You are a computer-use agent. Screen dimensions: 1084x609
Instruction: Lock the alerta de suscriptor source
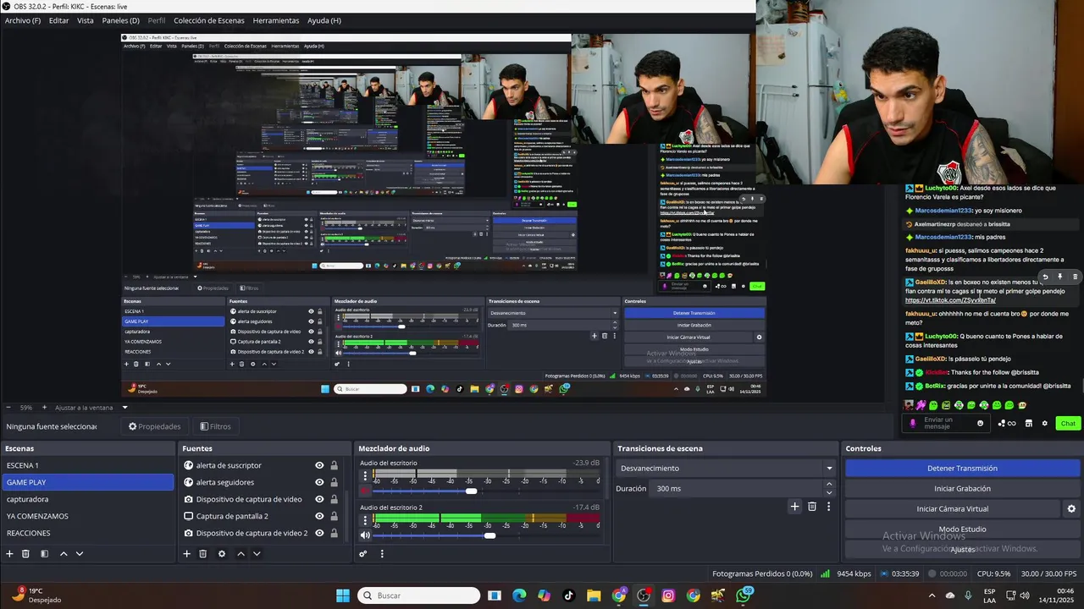point(334,465)
